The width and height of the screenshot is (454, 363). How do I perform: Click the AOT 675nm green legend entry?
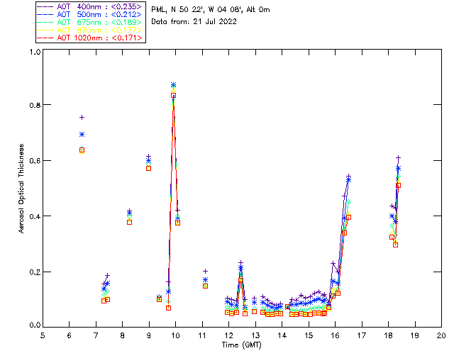(89, 22)
